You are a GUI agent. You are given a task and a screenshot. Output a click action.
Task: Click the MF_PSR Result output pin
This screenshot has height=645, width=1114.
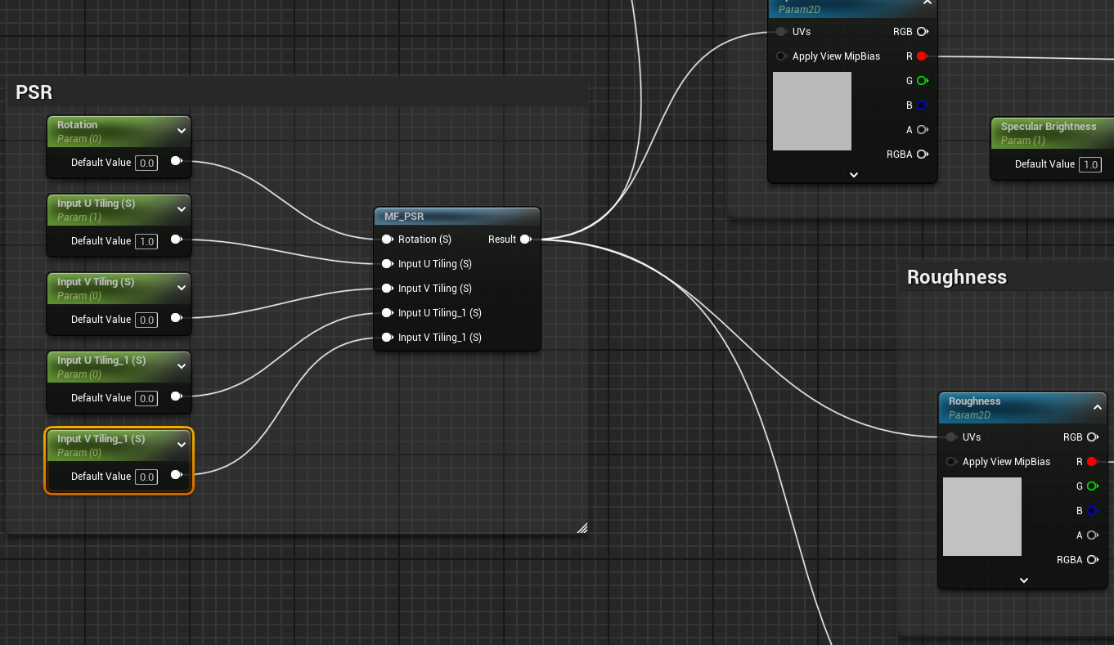[x=526, y=240]
